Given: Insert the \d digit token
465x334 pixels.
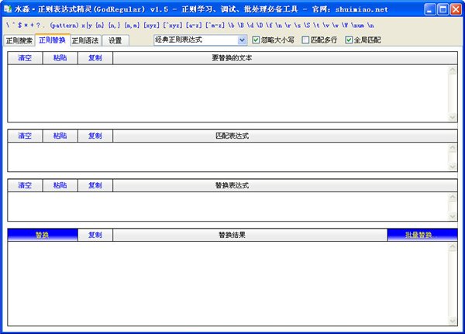Looking at the screenshot, I should coord(250,26).
